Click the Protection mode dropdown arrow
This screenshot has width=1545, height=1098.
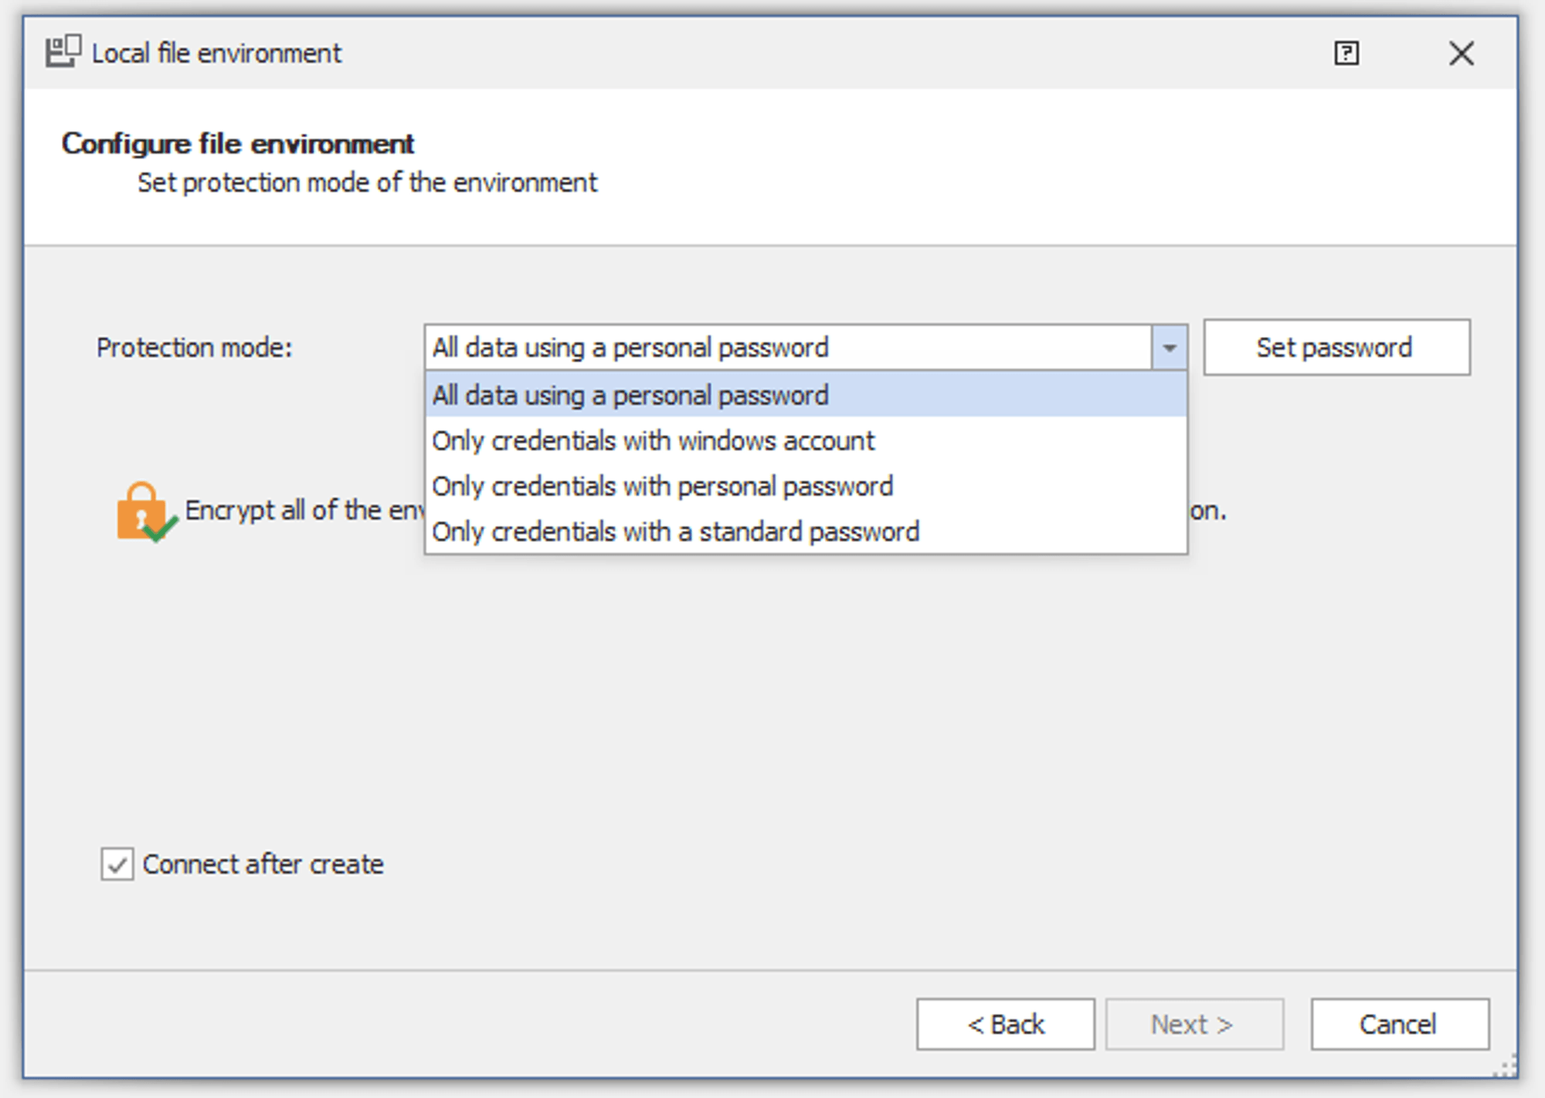(1170, 348)
